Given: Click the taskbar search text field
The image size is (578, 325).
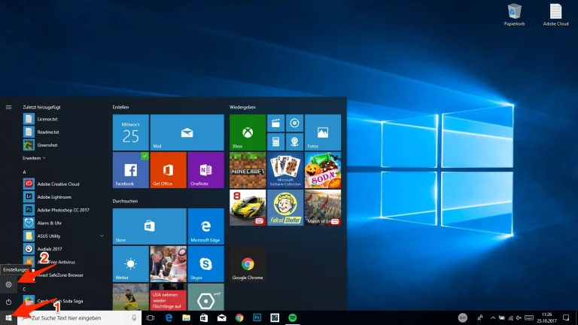Looking at the screenshot, I should tap(79, 317).
